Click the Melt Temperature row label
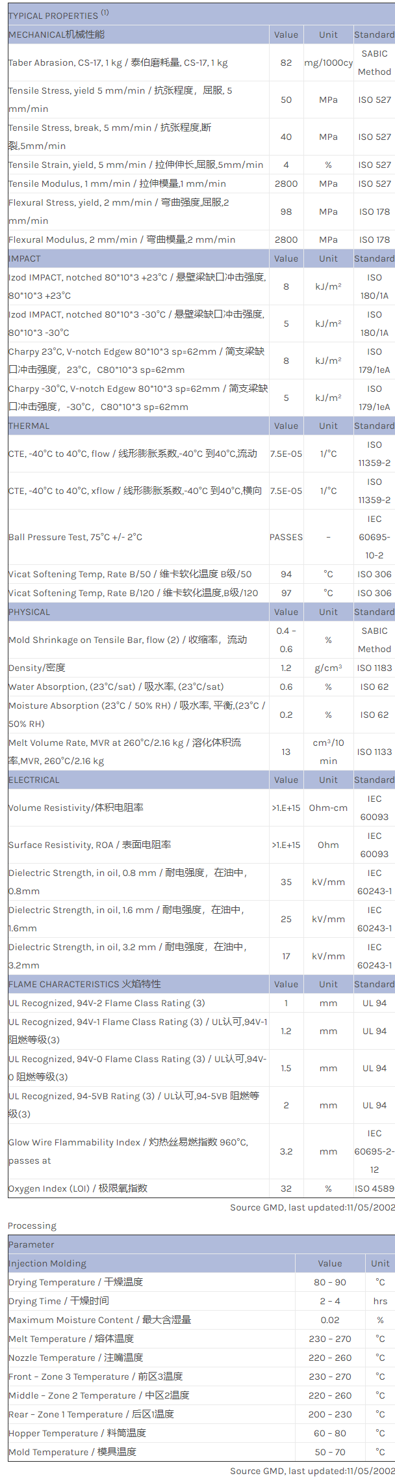 pyautogui.click(x=71, y=1339)
